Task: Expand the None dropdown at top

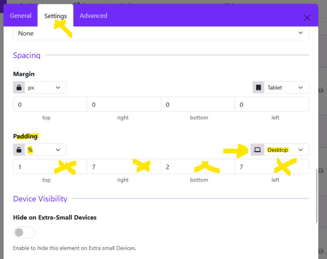Action: tap(161, 33)
